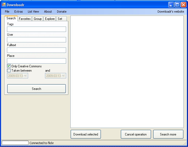Viewport: 188px width, 147px height.
Task: Uncheck Only Creative Commons checkbox
Action: click(9, 66)
